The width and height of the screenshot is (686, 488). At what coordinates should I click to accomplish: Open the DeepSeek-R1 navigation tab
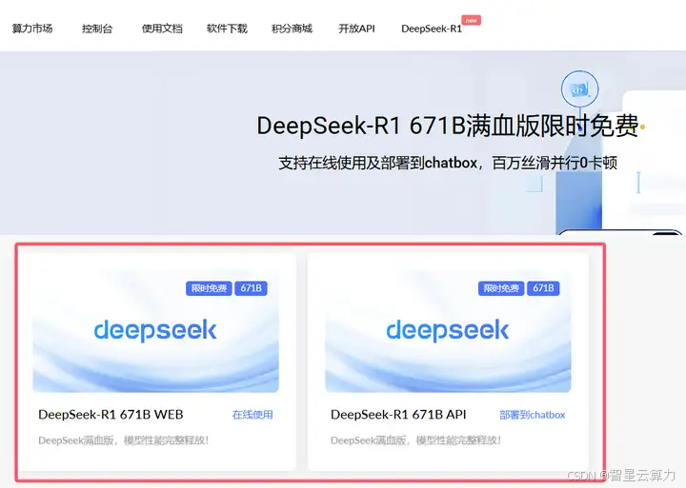432,29
